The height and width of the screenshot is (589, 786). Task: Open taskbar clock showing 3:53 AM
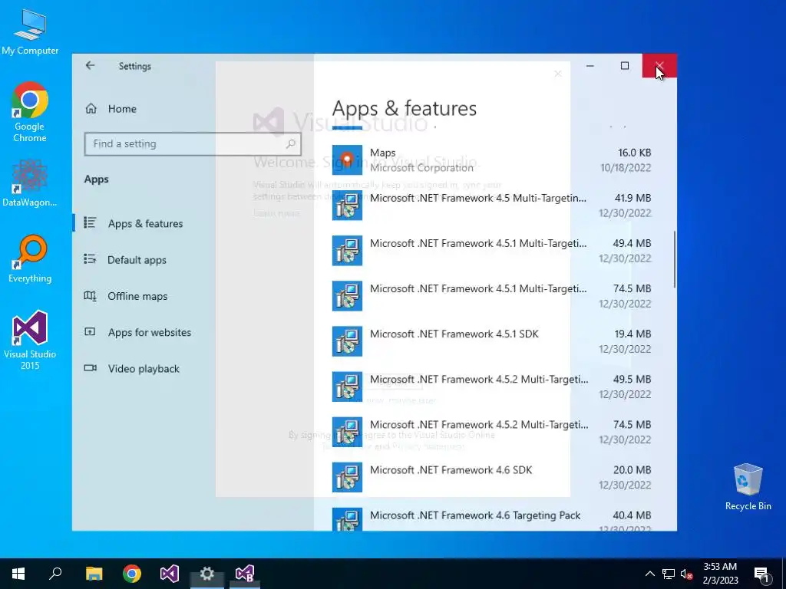click(720, 574)
